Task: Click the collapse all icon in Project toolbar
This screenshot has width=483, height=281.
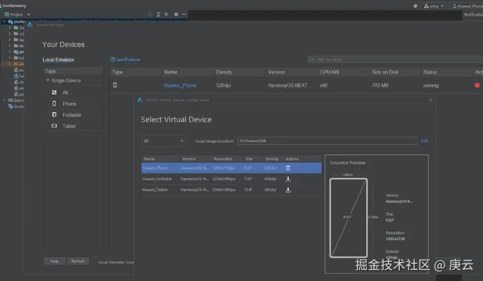Action: coord(167,15)
